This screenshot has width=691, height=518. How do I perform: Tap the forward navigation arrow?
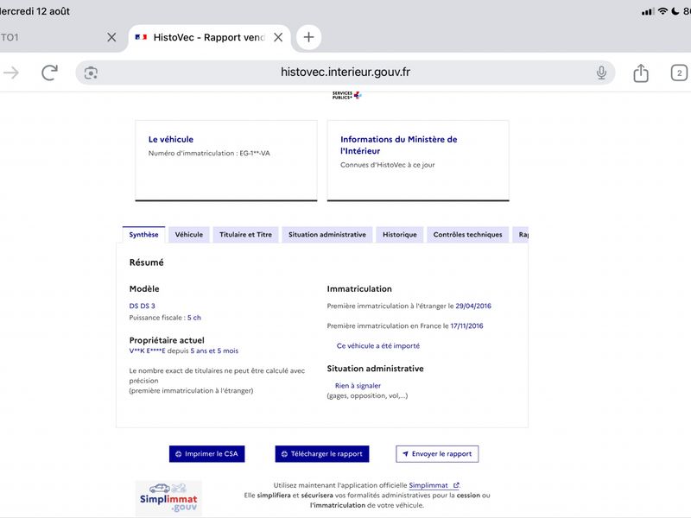click(x=11, y=73)
